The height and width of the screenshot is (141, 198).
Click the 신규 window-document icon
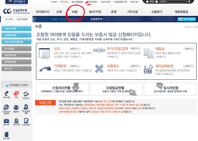pos(44,54)
